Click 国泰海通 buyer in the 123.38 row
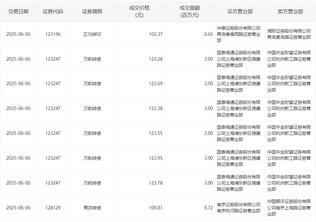Viewport: 316px width, 222px height. 239,108
